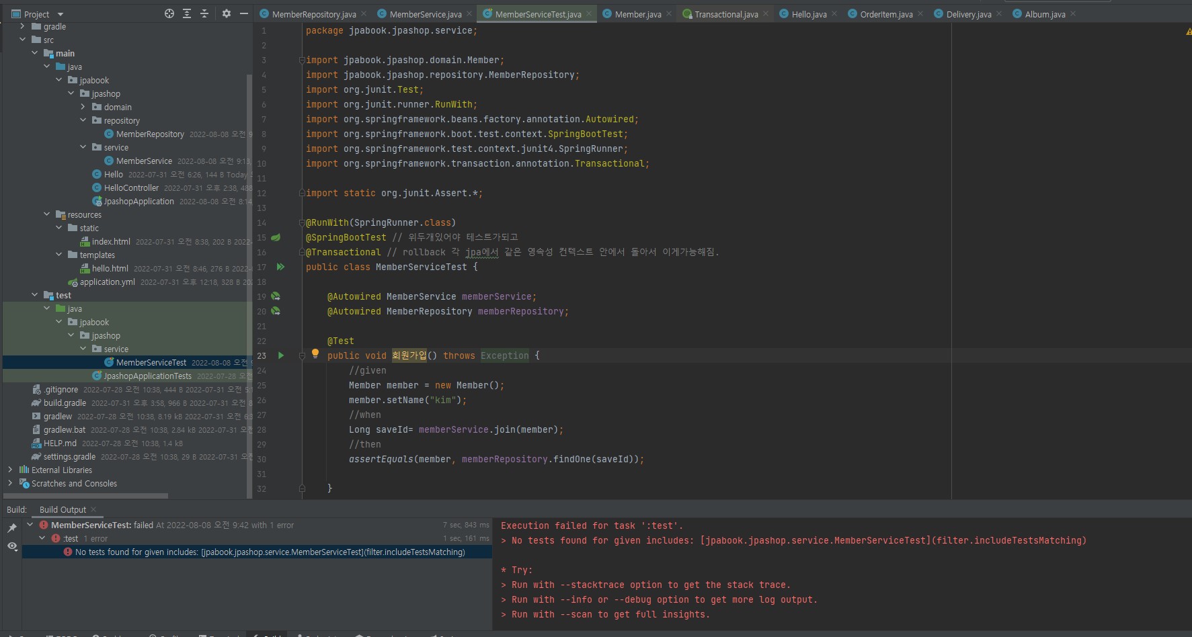The image size is (1192, 637).
Task: Toggle the pin icon in Build panel
Action: click(x=12, y=528)
